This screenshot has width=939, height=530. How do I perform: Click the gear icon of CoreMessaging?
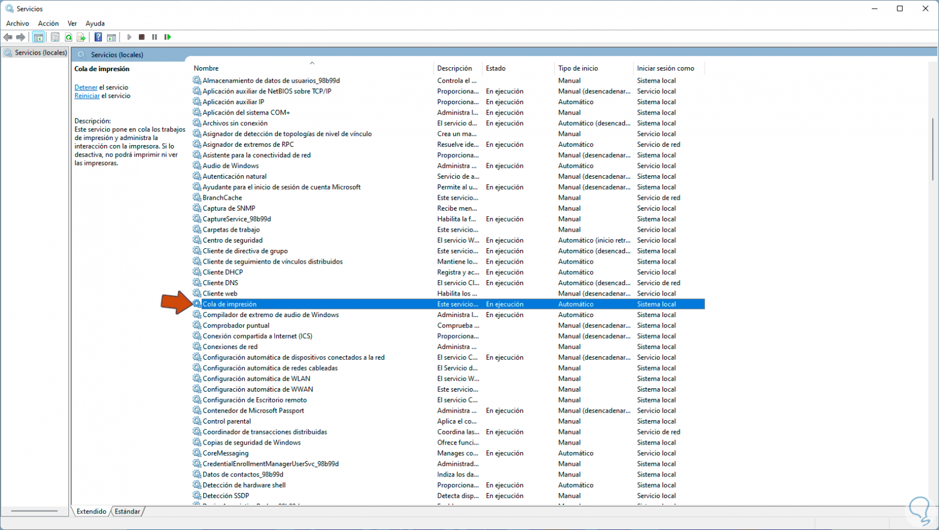click(197, 453)
